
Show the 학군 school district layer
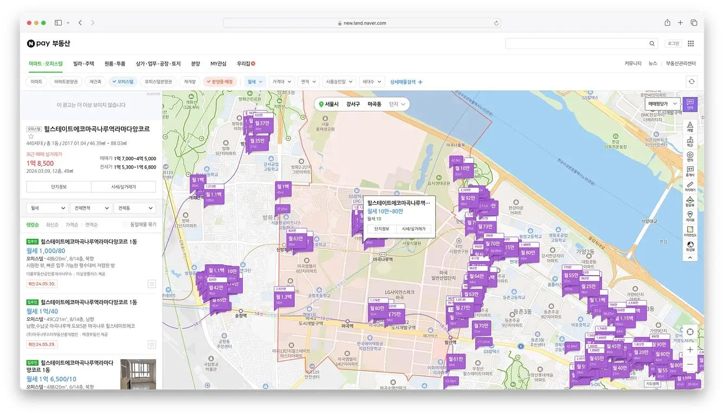point(690,142)
